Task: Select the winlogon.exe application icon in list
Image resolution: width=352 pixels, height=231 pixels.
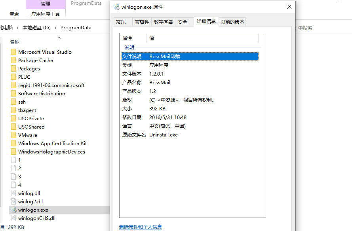Action: [14, 210]
